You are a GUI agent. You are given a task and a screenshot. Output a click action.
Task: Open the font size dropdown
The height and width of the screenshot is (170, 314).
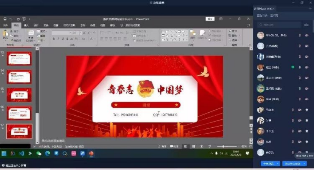click(x=80, y=33)
